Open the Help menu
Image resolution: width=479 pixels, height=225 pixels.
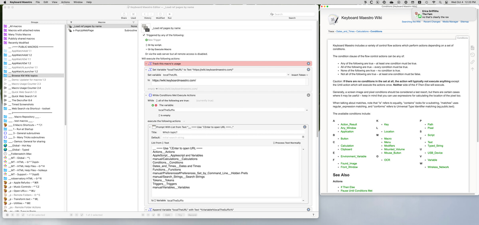(x=89, y=2)
